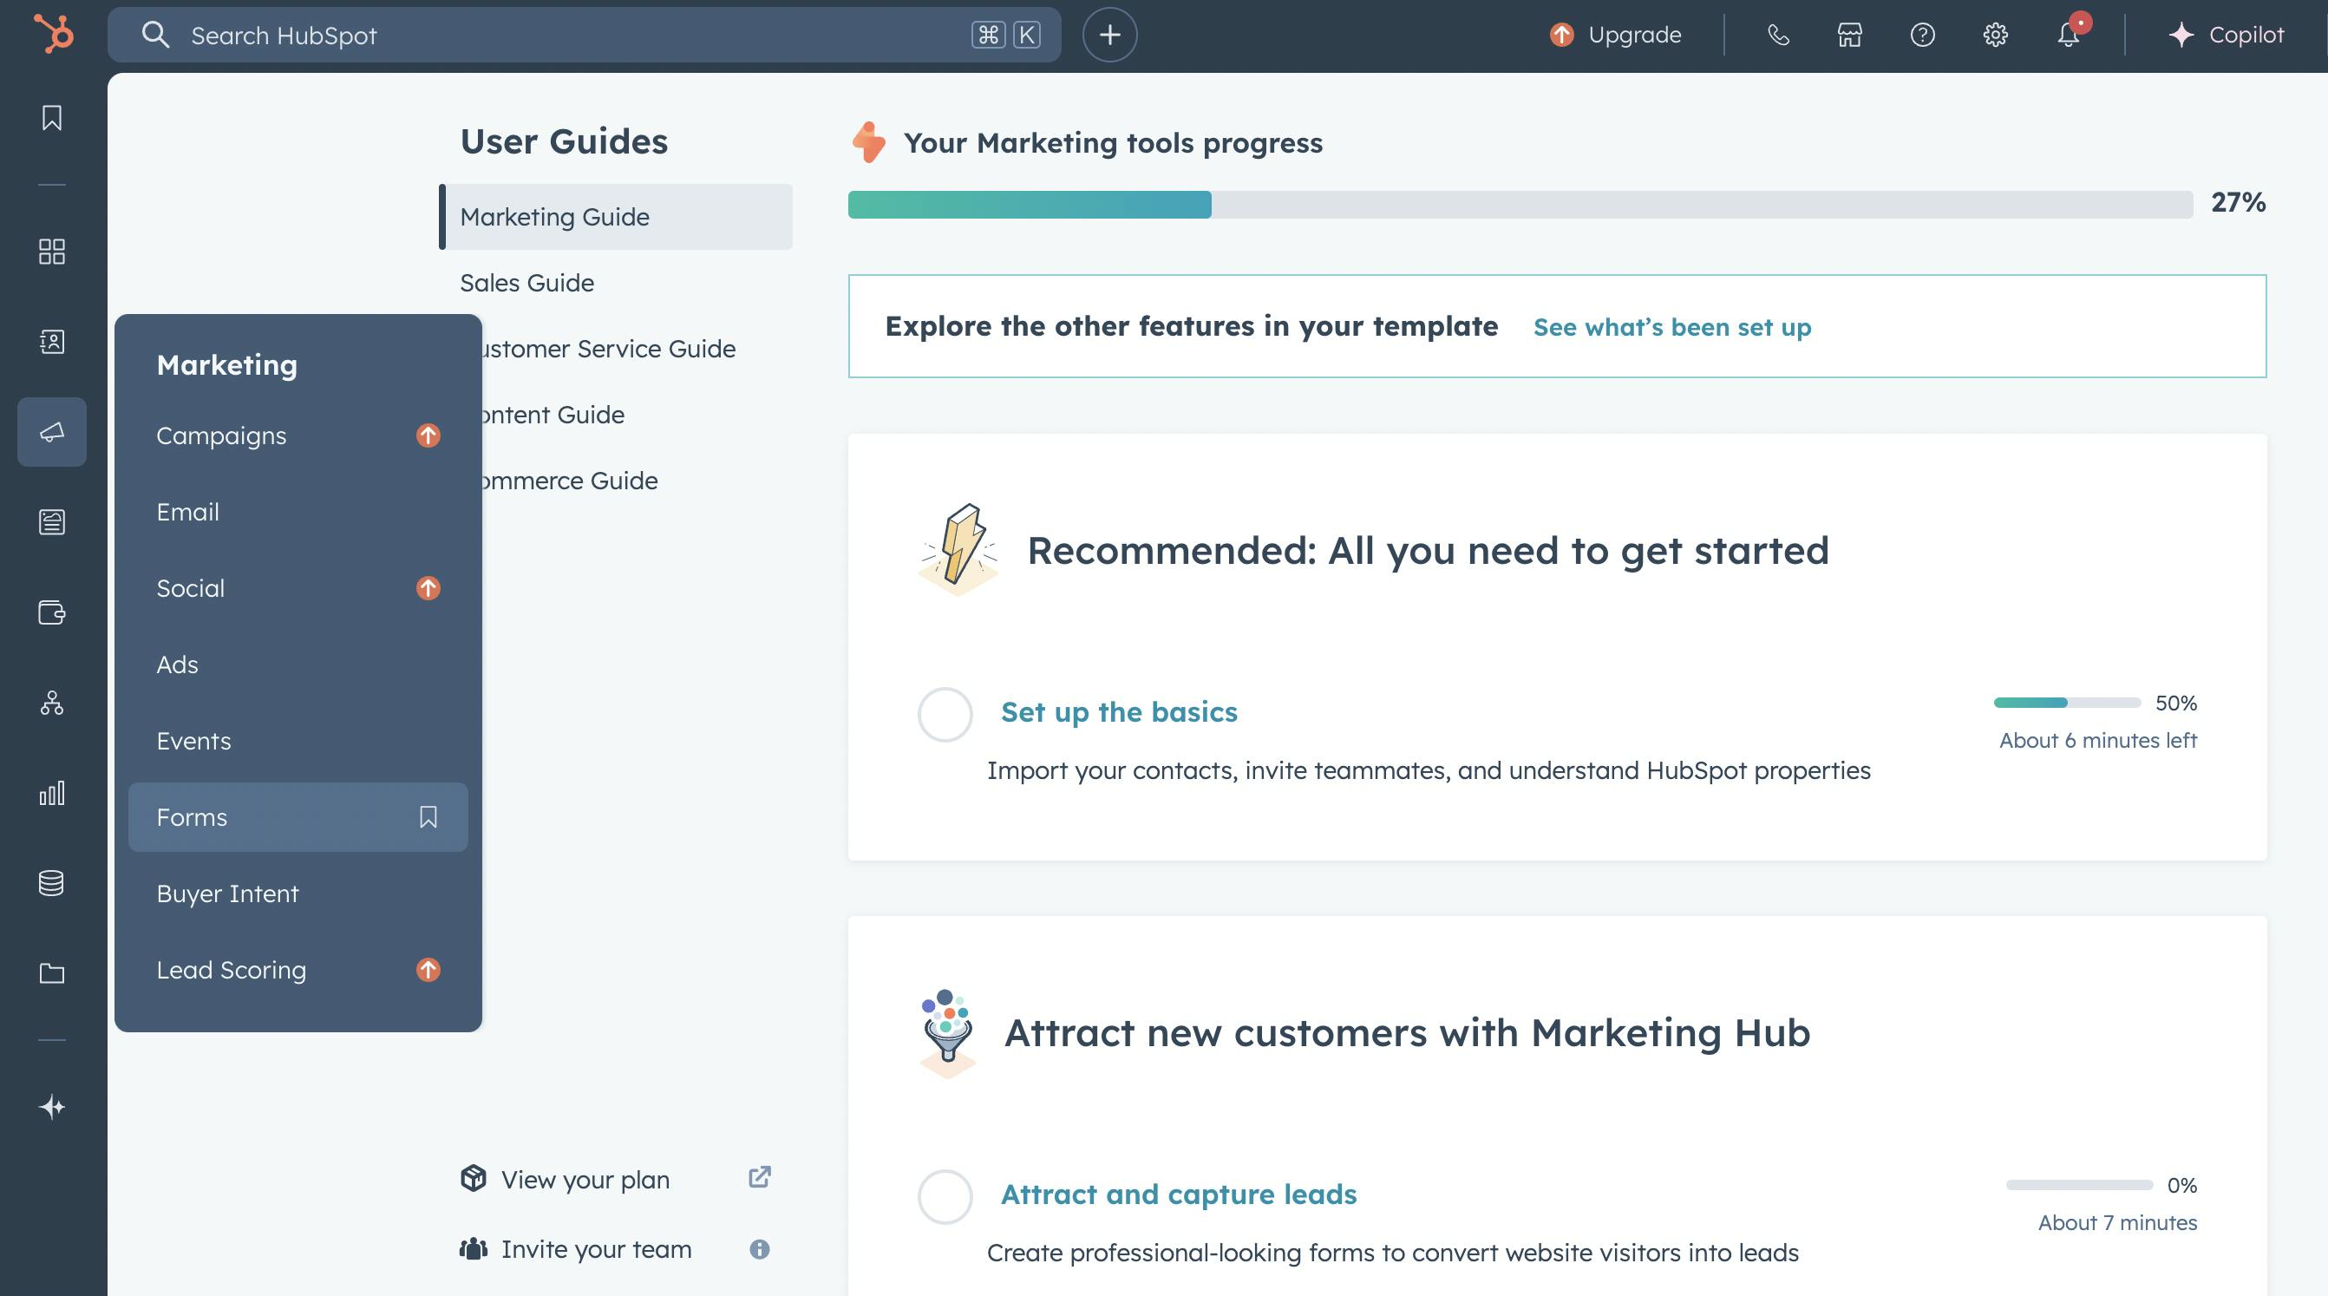
Task: Click the Reporting bar chart sidebar icon
Action: (x=51, y=794)
